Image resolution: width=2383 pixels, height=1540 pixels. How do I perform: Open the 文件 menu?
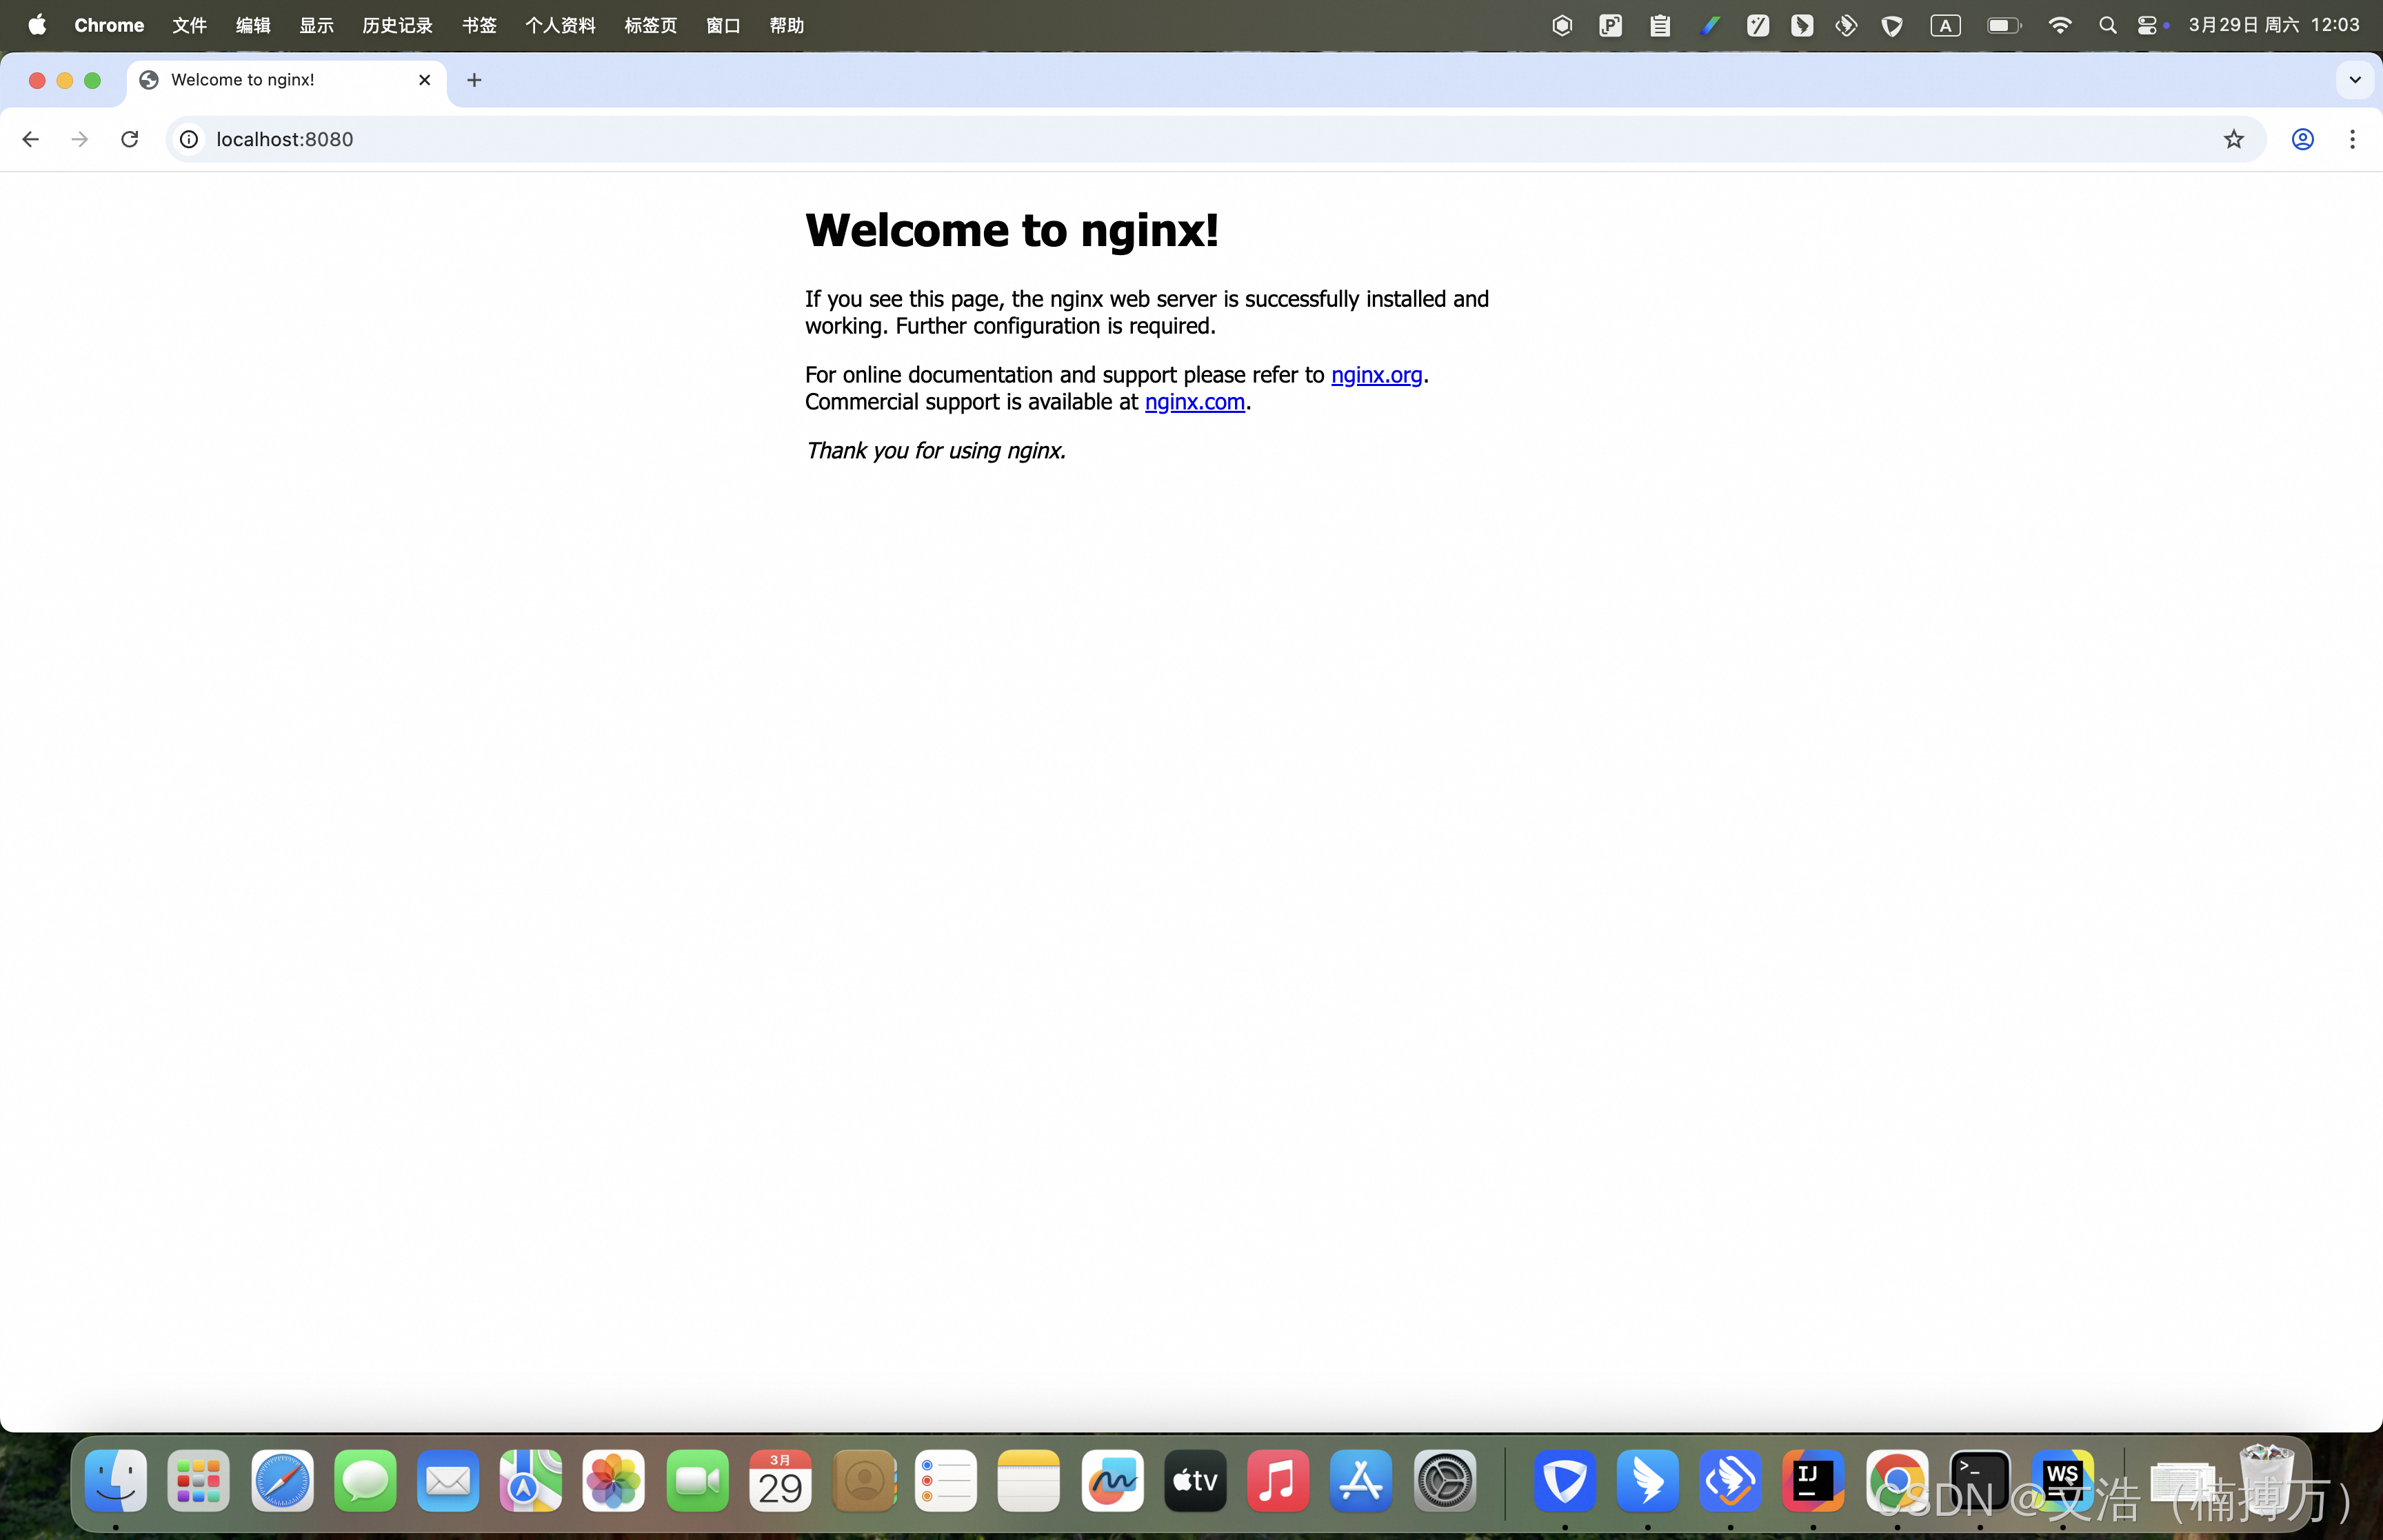tap(189, 25)
